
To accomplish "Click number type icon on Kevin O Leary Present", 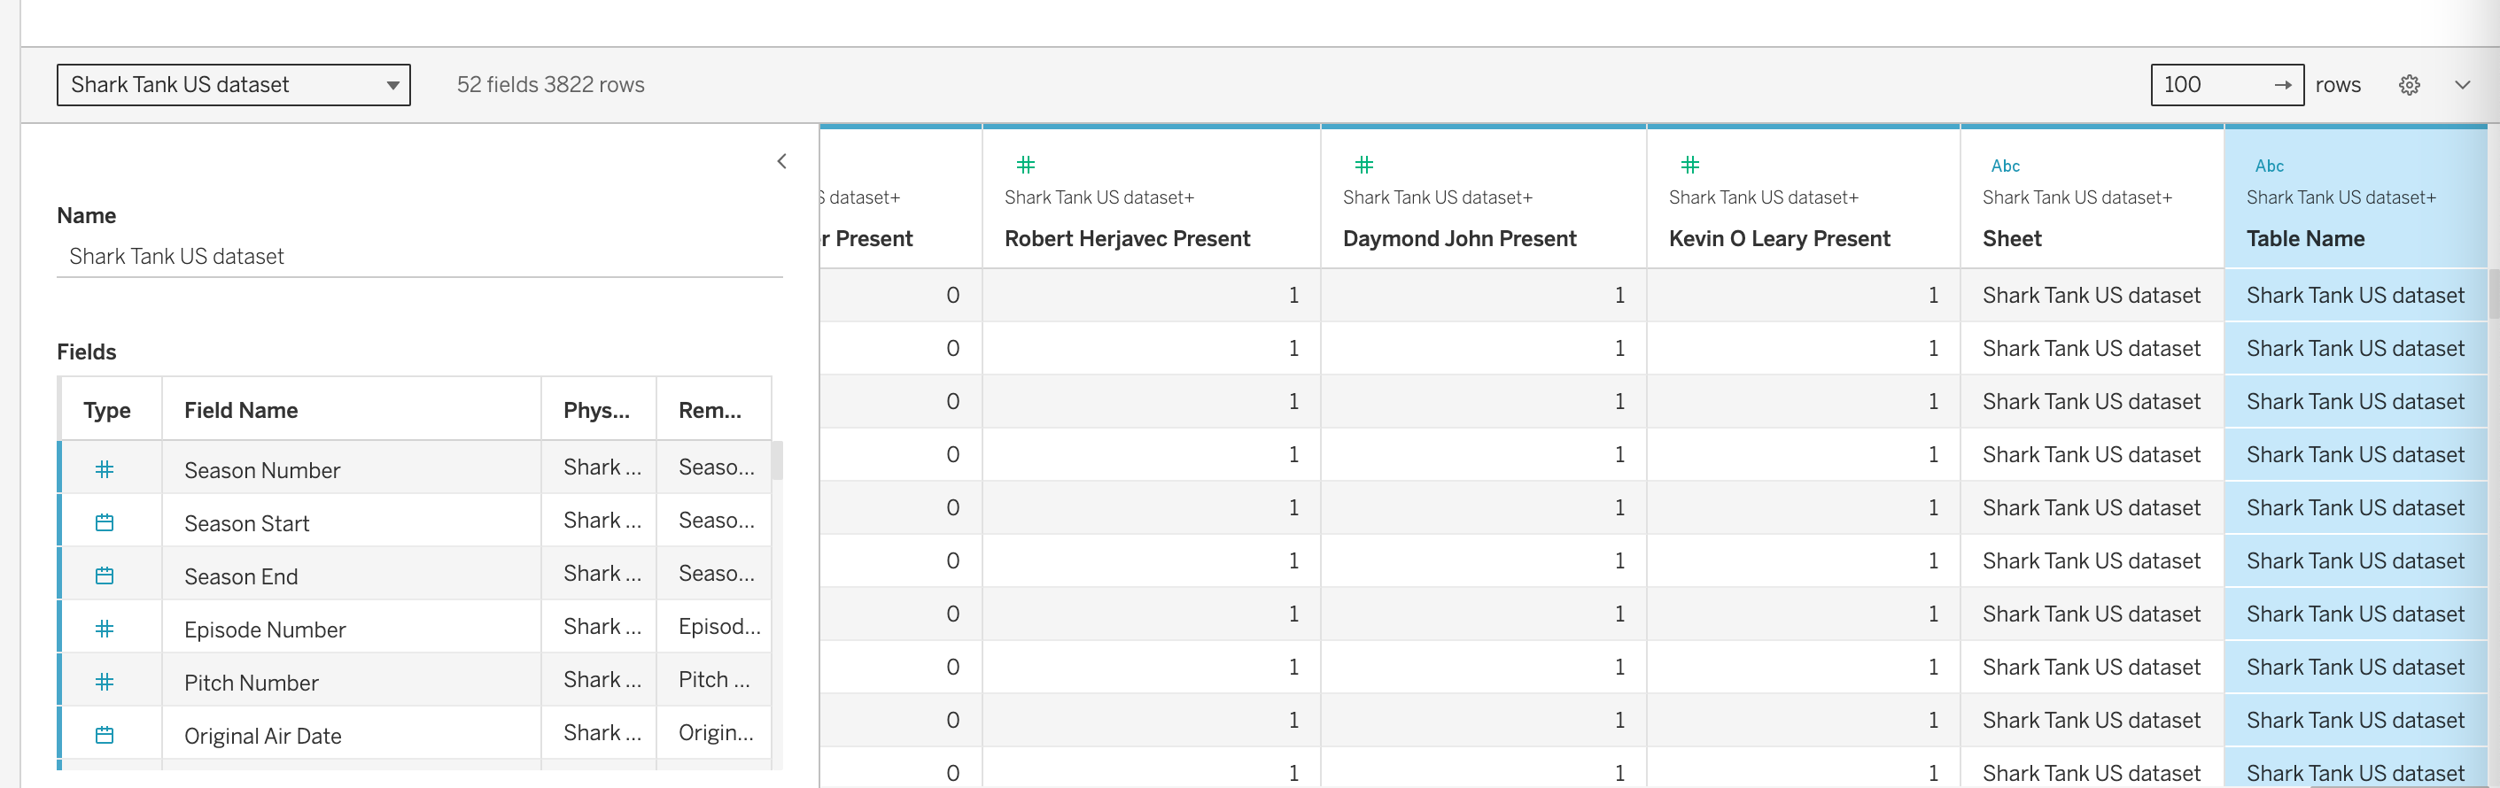I will (1689, 165).
